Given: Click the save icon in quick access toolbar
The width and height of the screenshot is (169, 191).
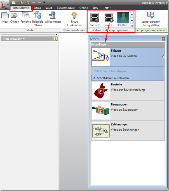Looking at the screenshot, I should point(28,3).
